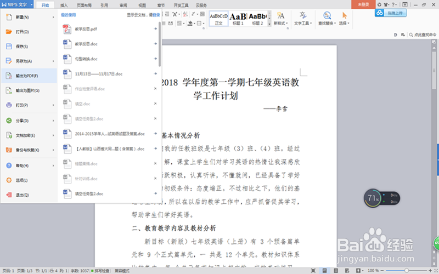Click the zoom in plus button

(x=430, y=270)
